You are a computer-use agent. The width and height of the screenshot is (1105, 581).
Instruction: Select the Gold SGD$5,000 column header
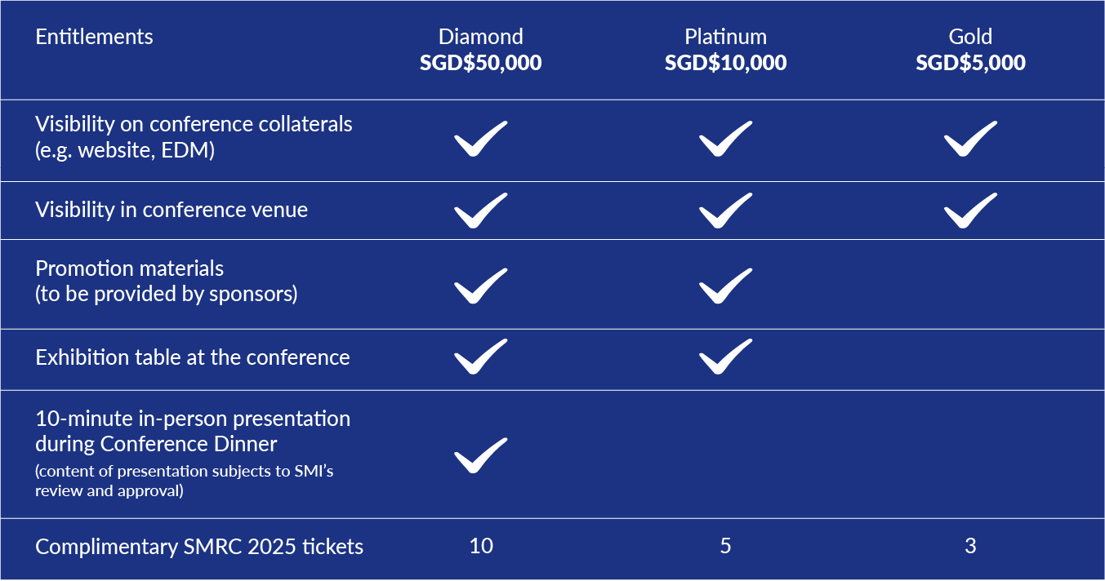coord(970,50)
